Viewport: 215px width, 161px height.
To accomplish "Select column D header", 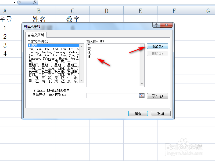I will tap(106, 11).
